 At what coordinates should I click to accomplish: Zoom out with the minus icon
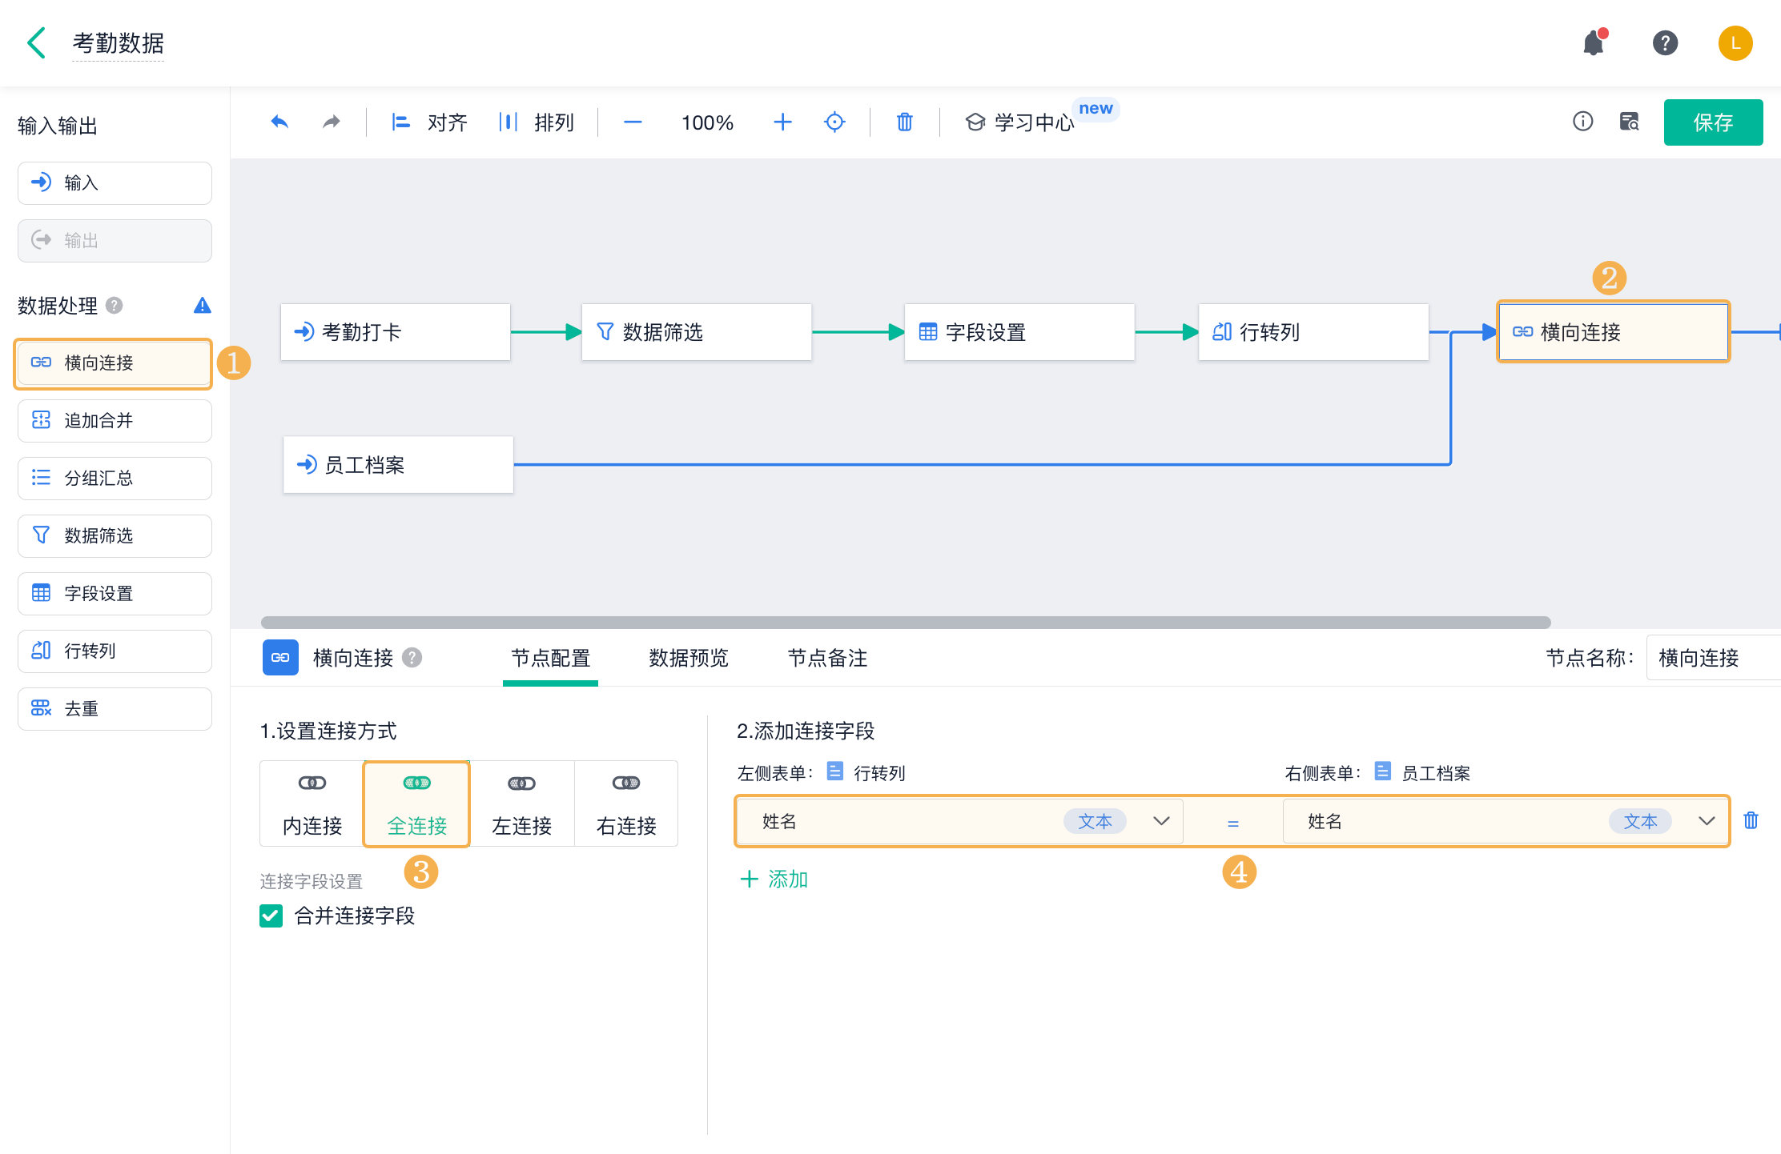(633, 122)
